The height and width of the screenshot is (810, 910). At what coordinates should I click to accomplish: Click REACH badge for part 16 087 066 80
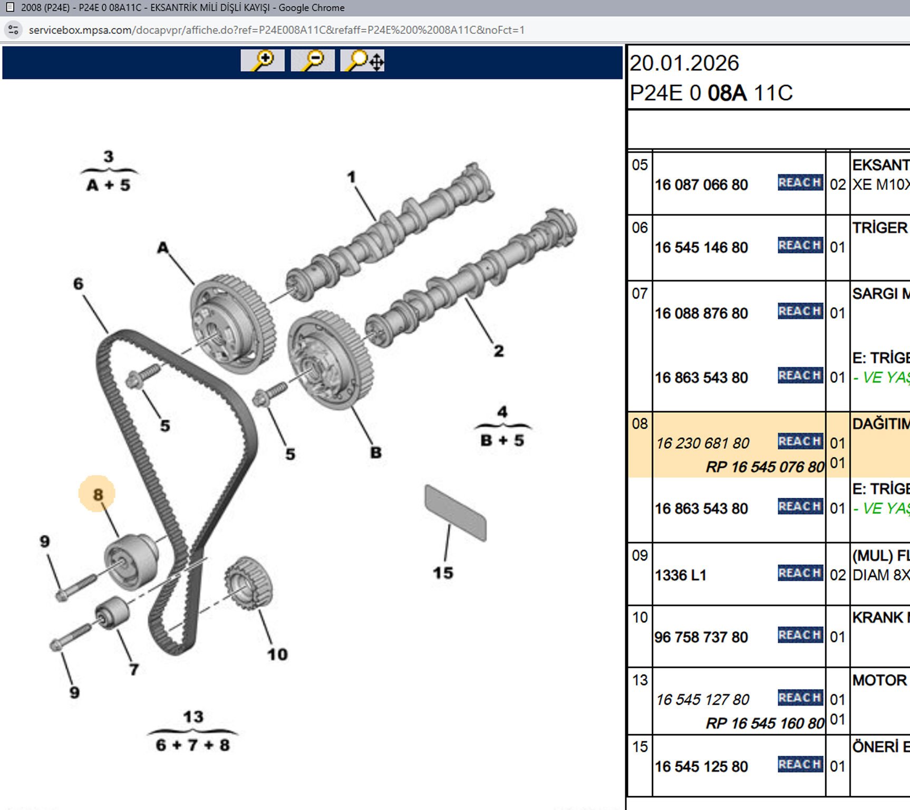point(800,182)
